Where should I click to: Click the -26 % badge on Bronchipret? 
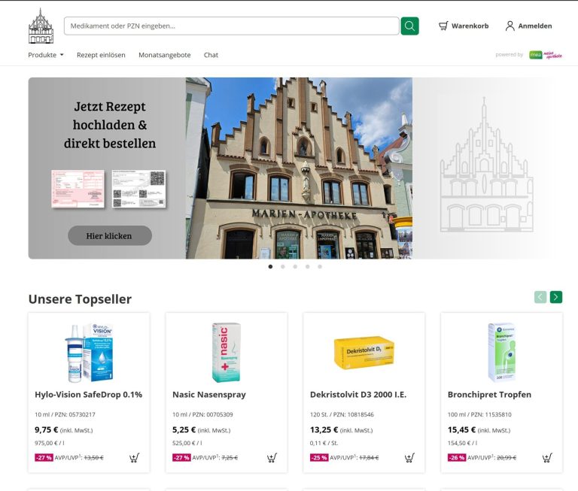tap(457, 458)
